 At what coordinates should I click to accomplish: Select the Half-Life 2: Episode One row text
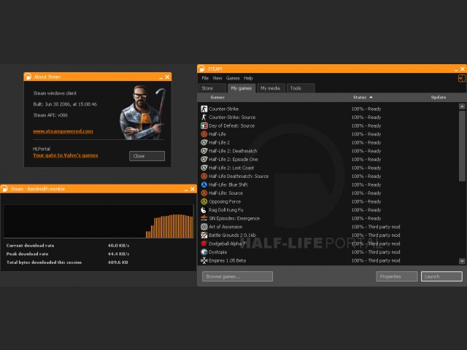point(233,160)
